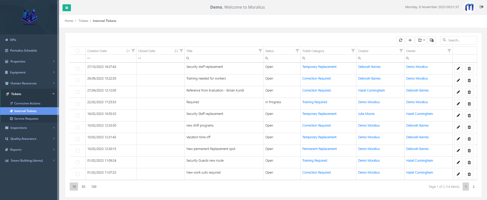Edit the 'Security staff replacement' ticket pencil icon
487x200 pixels.
(458, 69)
